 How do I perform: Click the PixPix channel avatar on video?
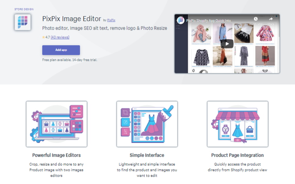click(x=181, y=20)
